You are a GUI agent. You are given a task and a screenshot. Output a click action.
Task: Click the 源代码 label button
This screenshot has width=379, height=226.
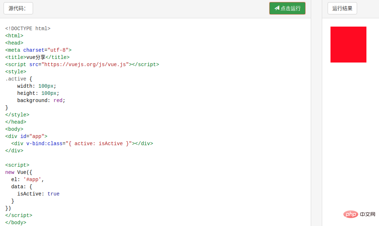point(18,8)
